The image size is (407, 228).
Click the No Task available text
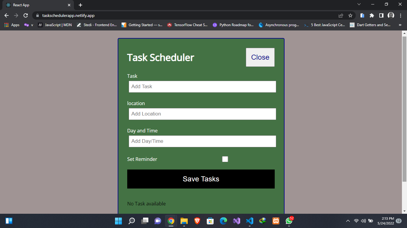coord(146,204)
